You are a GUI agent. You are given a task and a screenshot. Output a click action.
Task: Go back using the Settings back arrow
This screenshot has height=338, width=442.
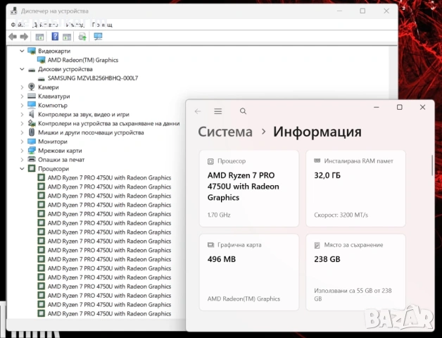[x=198, y=111]
